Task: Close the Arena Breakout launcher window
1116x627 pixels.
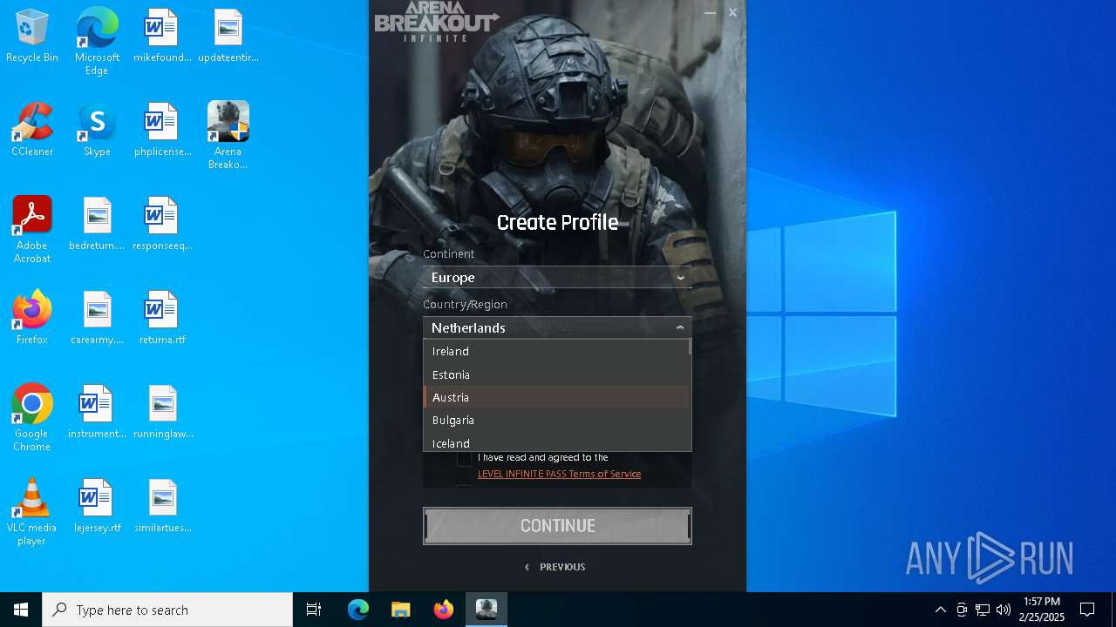Action: 732,12
